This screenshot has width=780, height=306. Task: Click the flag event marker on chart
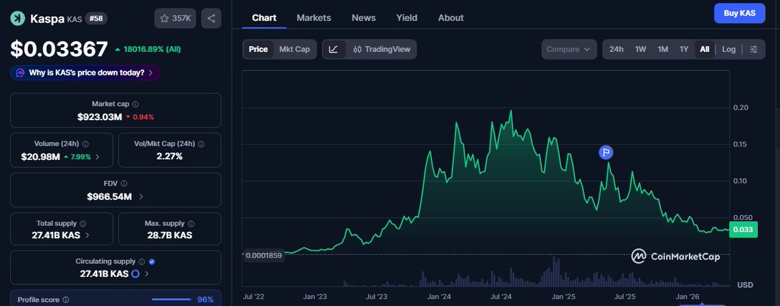pos(606,153)
